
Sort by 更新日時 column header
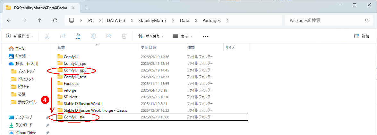(149, 47)
